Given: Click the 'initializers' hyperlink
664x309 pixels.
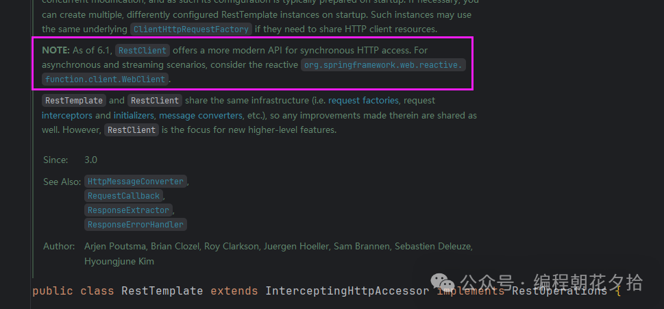Looking at the screenshot, I should (134, 115).
